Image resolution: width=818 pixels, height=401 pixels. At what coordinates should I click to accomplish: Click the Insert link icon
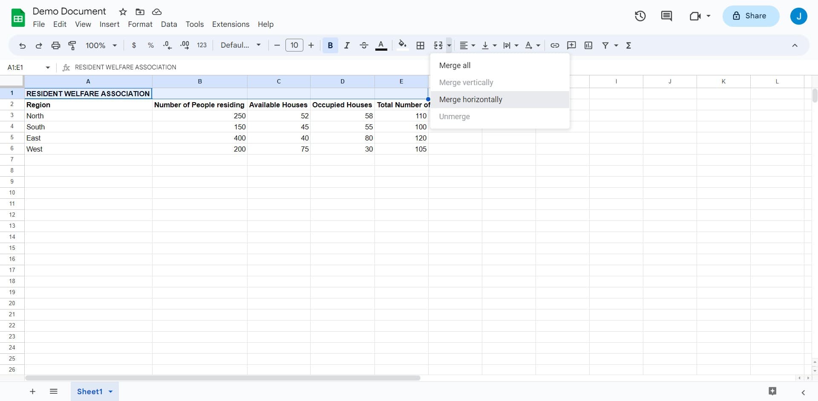(x=555, y=46)
